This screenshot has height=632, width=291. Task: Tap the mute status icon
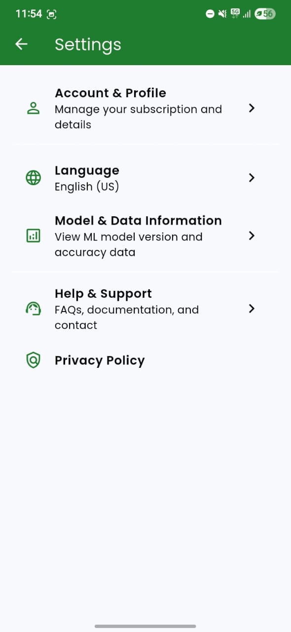point(221,14)
